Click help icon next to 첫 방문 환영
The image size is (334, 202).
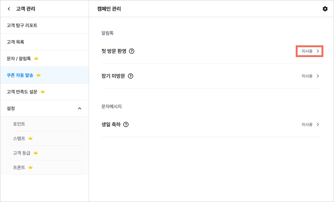tap(132, 51)
